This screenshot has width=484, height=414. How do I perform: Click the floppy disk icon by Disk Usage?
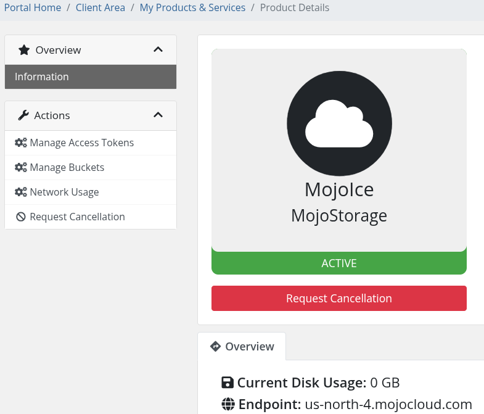pyautogui.click(x=228, y=383)
